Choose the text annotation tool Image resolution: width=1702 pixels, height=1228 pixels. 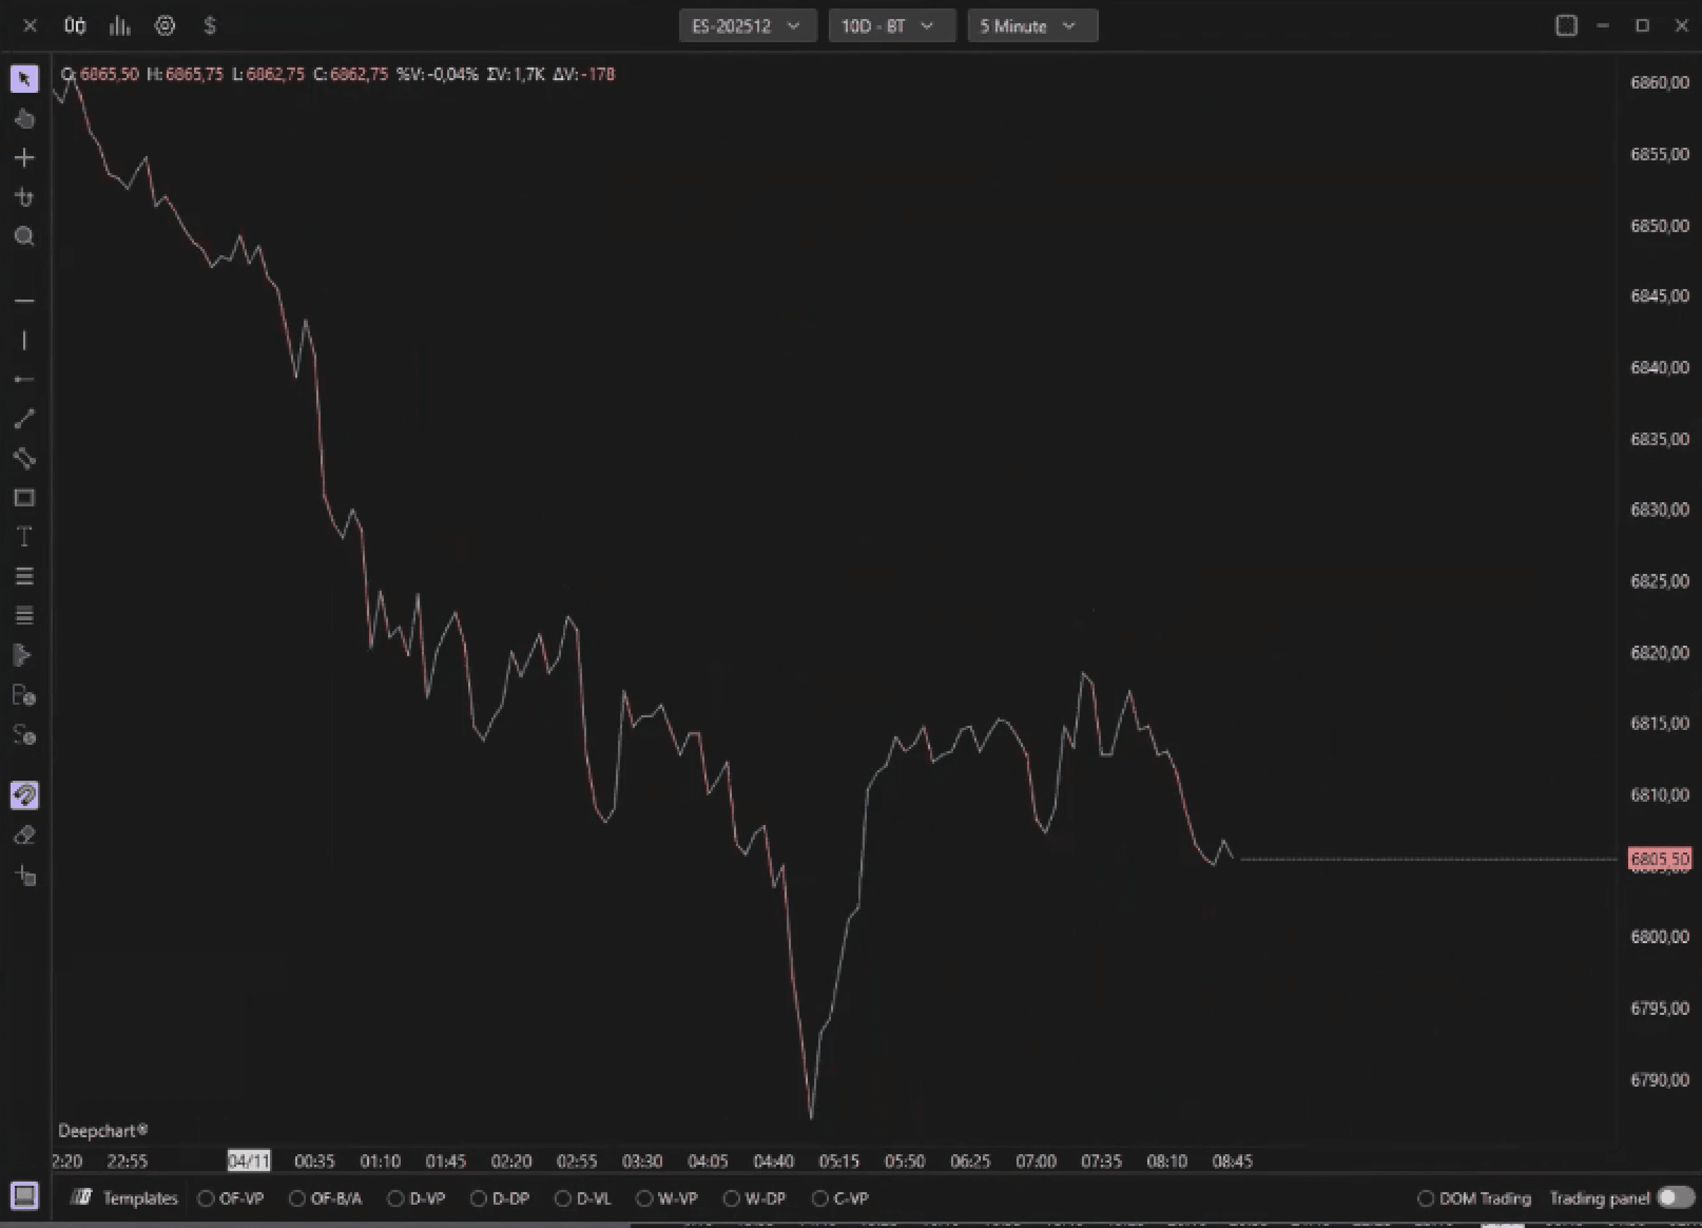(x=24, y=536)
